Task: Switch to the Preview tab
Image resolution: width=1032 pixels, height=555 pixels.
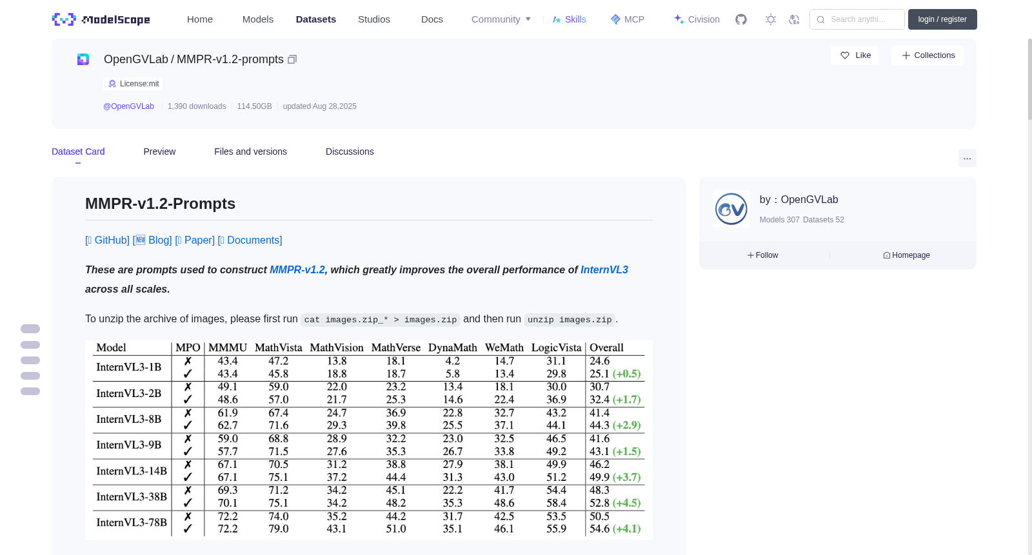Action: click(x=159, y=151)
